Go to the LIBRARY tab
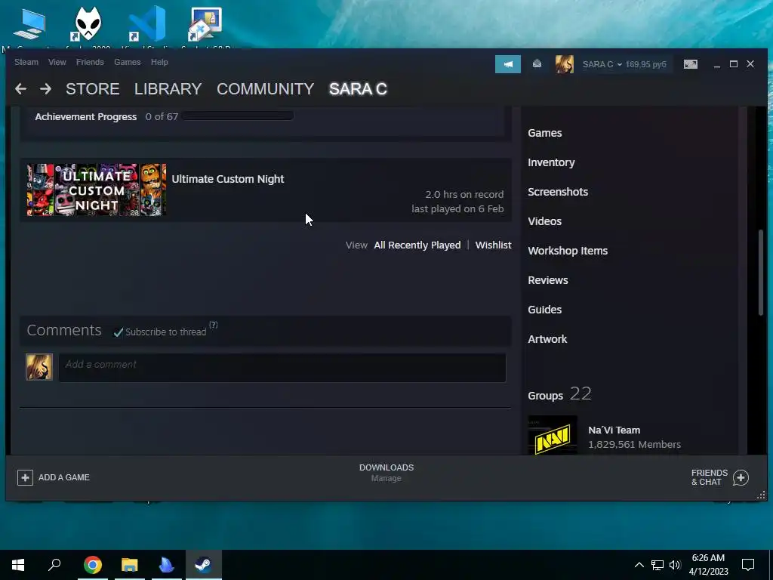The height and width of the screenshot is (580, 773). click(168, 89)
